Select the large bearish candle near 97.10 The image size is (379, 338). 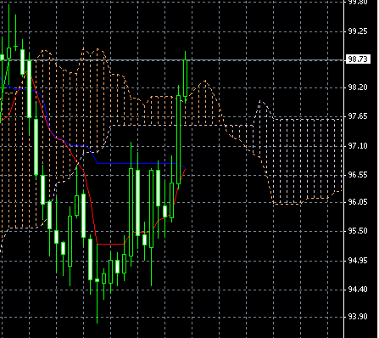pyautogui.click(x=36, y=147)
